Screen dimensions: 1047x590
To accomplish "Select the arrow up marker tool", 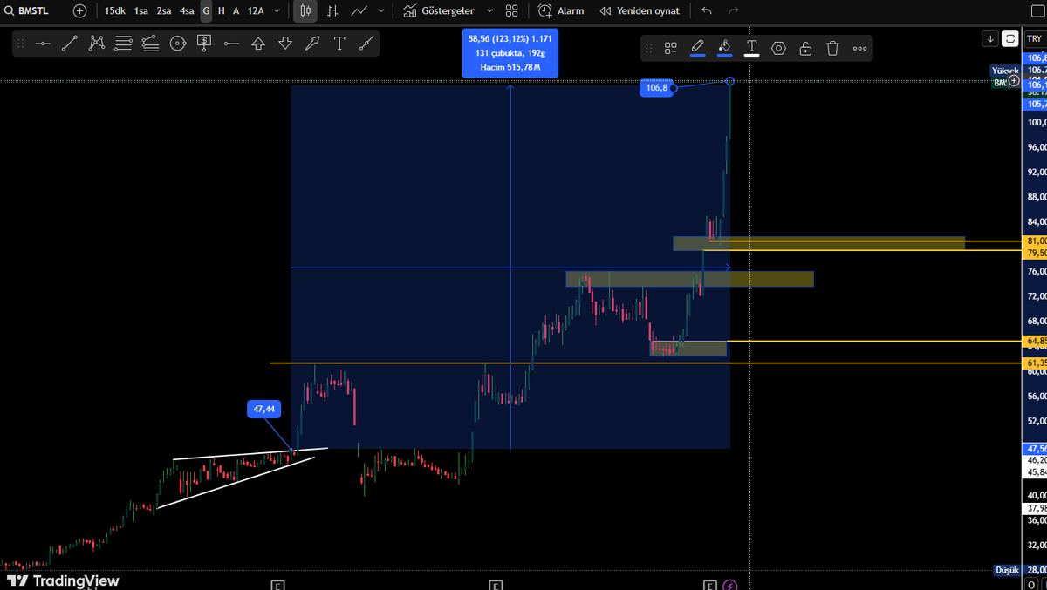I will (x=258, y=44).
